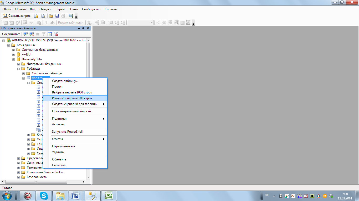The width and height of the screenshot is (359, 201).
Task: Click the disconnect icon with red cross
Action: [32, 34]
